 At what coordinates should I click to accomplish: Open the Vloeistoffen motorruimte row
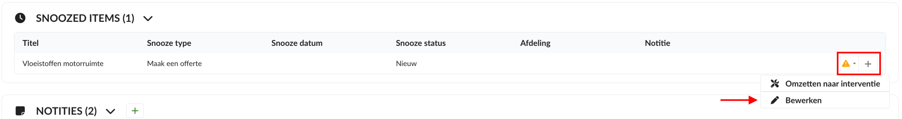pos(450,64)
